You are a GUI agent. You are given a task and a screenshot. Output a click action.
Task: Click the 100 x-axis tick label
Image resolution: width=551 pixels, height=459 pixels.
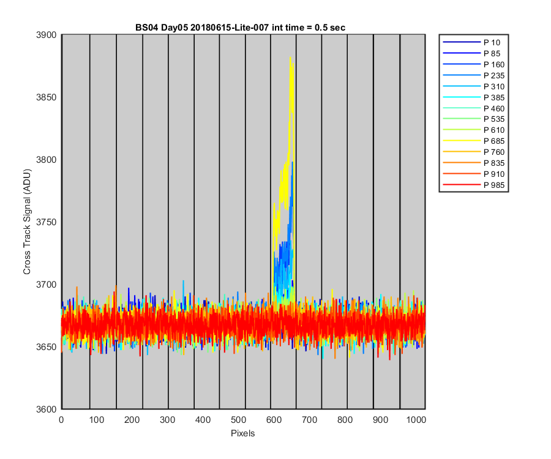tap(97, 420)
